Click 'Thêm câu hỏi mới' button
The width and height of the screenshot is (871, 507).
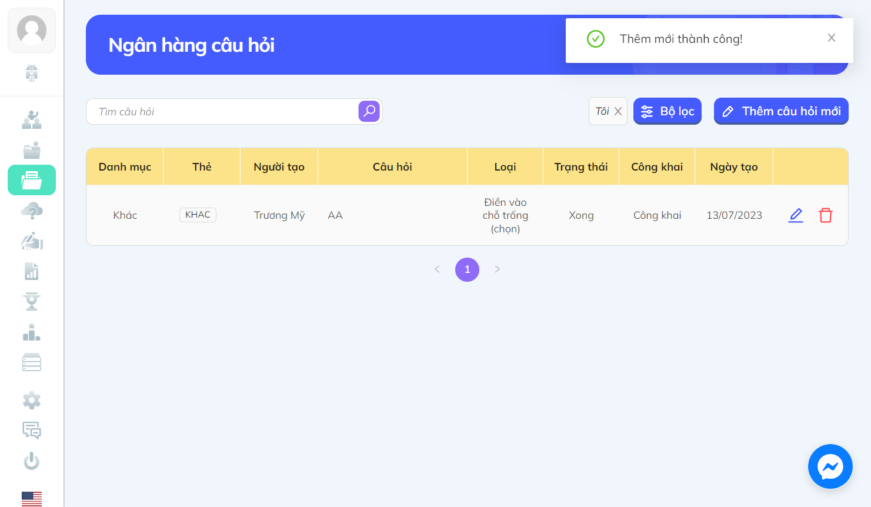click(x=781, y=111)
